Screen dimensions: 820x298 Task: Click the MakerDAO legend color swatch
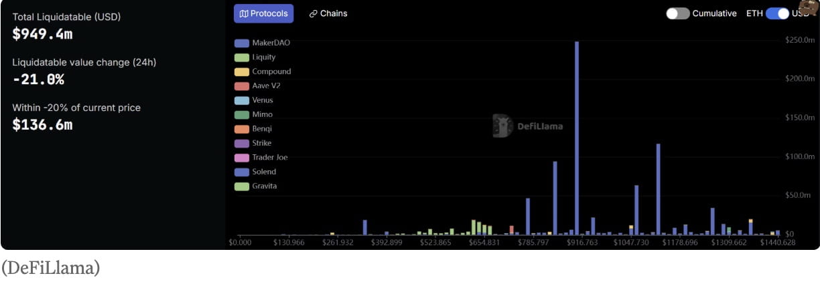[242, 43]
